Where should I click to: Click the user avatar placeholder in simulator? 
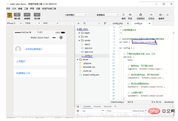18,49
